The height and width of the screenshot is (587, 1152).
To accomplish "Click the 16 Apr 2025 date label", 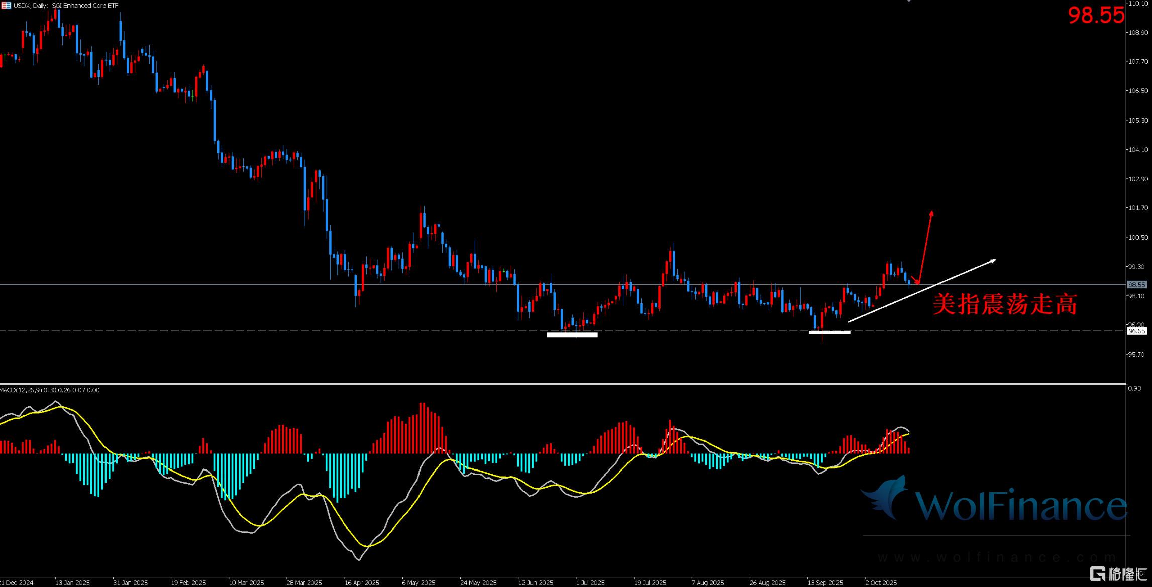I will click(x=362, y=583).
